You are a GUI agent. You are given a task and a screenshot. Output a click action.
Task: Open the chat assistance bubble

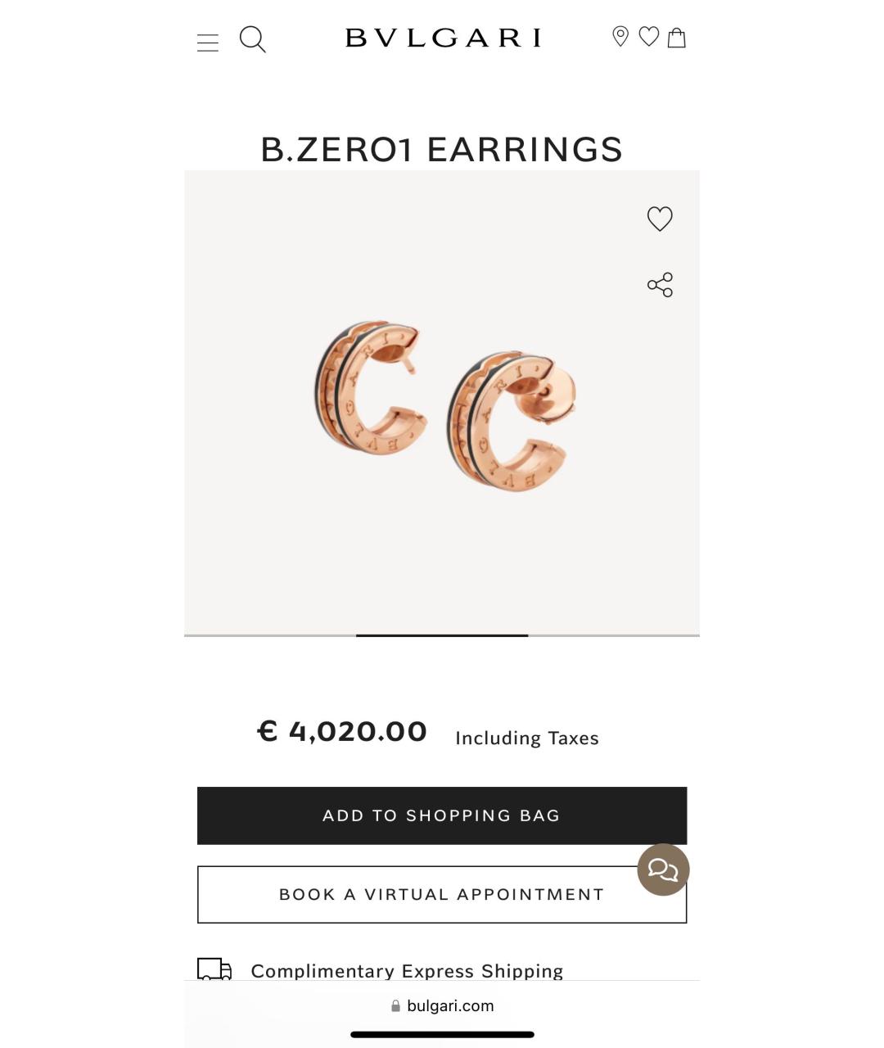coord(662,870)
